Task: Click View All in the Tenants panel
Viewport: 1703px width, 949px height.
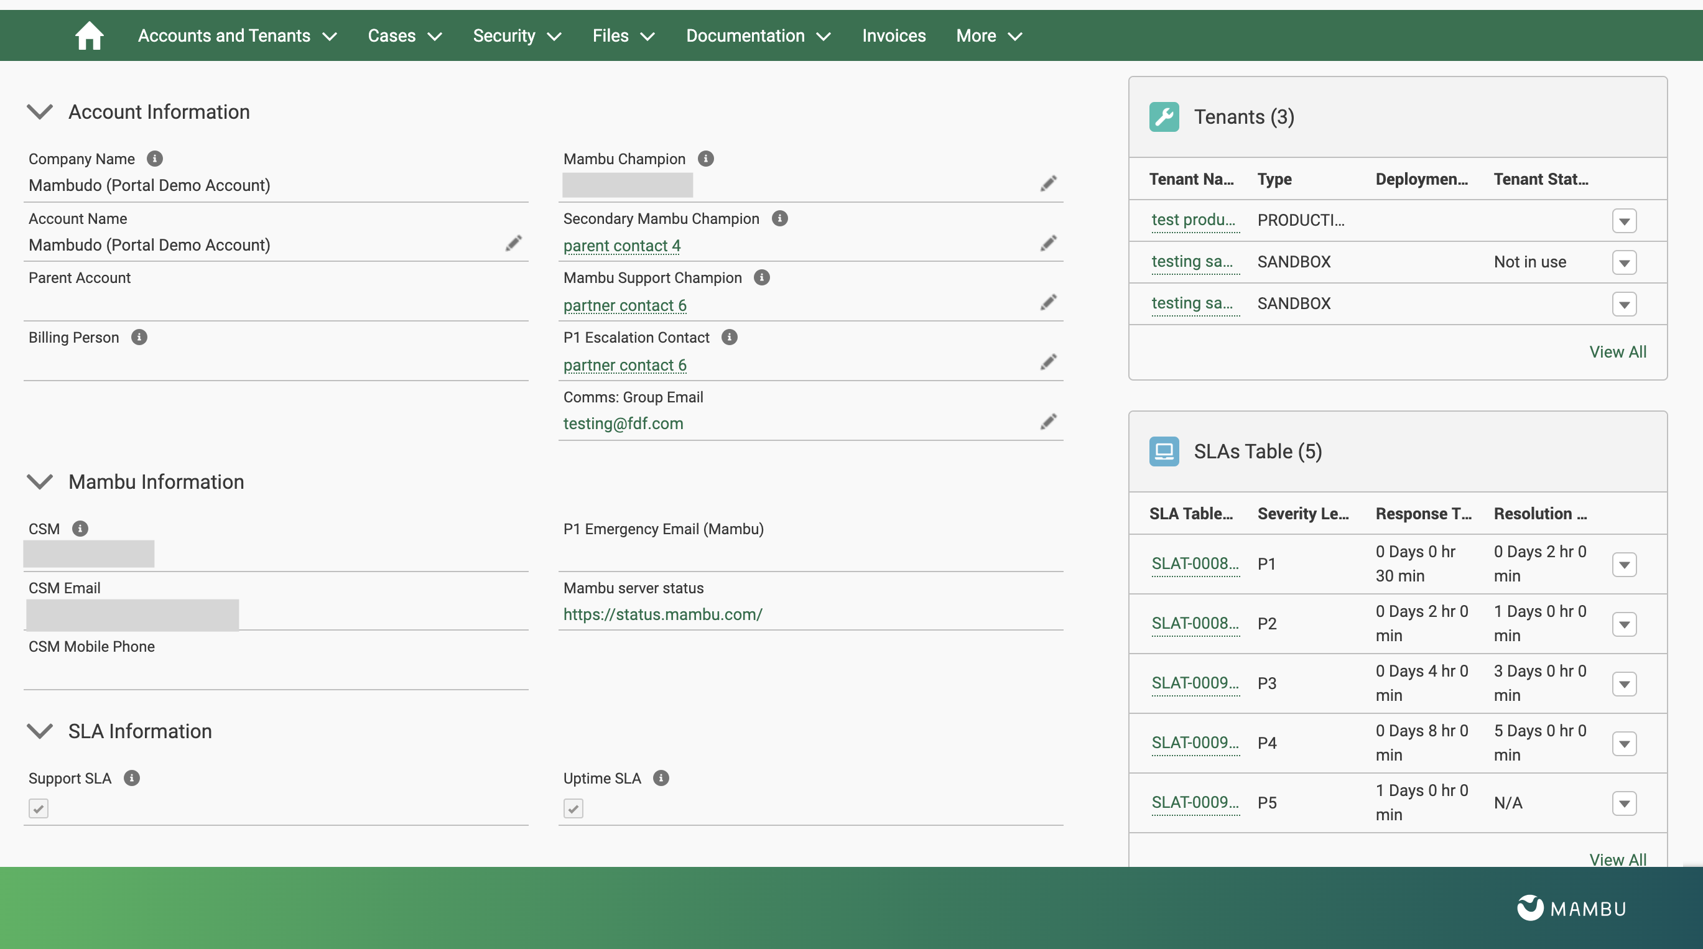Action: coord(1618,351)
